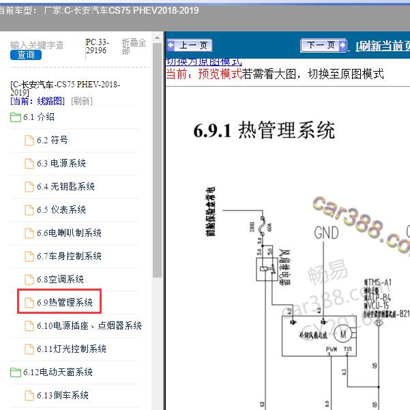Switch to original image mode link
The height and width of the screenshot is (410, 410).
204,62
